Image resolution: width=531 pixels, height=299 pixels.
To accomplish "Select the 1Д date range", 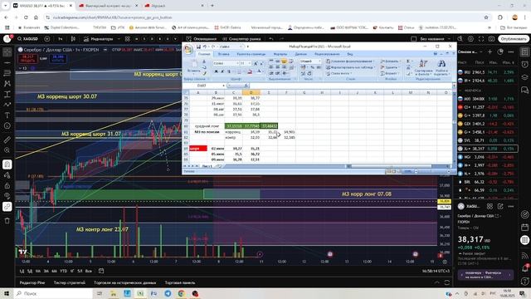I will tap(22, 272).
